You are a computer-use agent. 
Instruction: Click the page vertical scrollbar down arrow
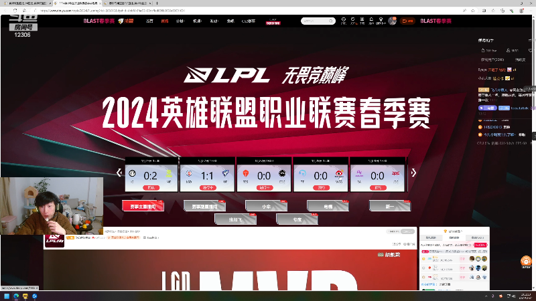[534, 288]
